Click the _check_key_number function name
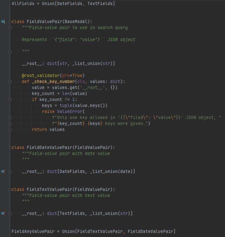 [x=53, y=81]
